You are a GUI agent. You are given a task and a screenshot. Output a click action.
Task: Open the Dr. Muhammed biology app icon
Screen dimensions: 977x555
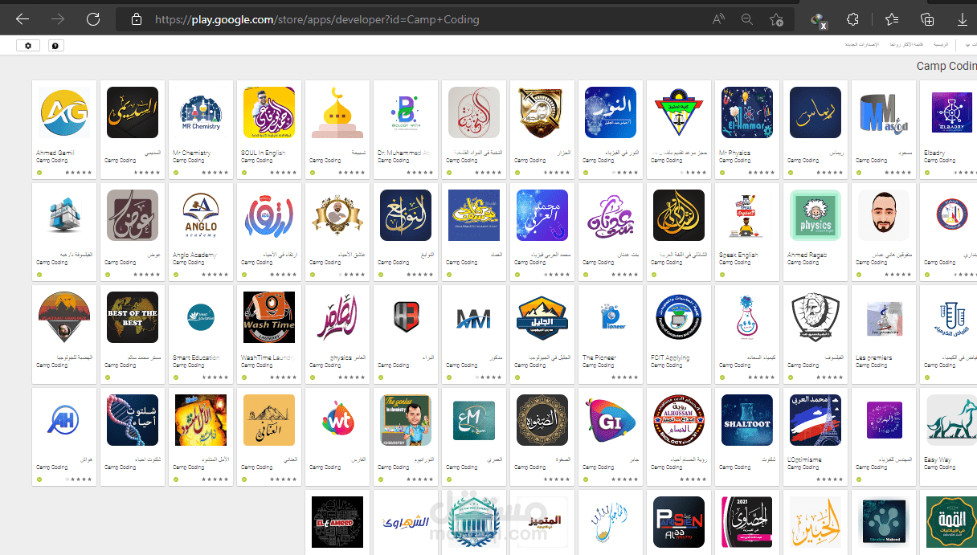406,112
